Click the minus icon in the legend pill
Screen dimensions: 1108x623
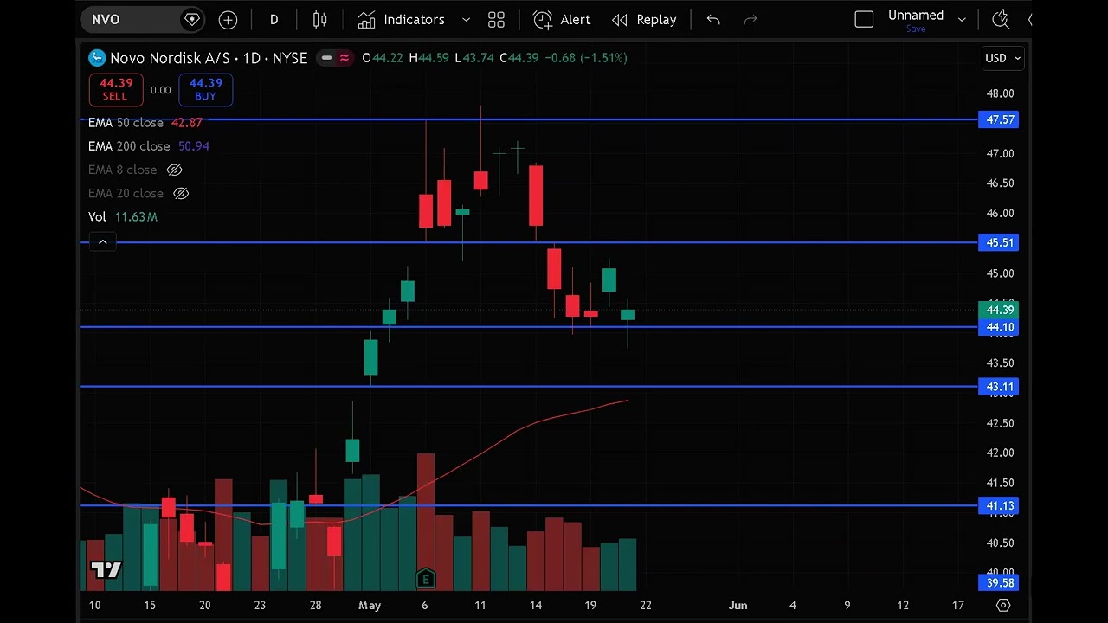click(326, 58)
